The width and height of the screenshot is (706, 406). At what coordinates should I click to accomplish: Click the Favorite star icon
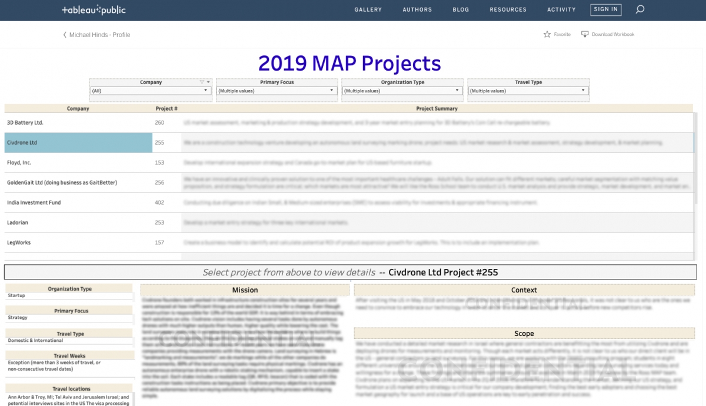pos(547,35)
